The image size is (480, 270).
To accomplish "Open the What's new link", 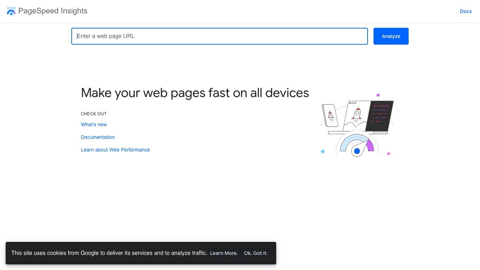I will click(93, 124).
